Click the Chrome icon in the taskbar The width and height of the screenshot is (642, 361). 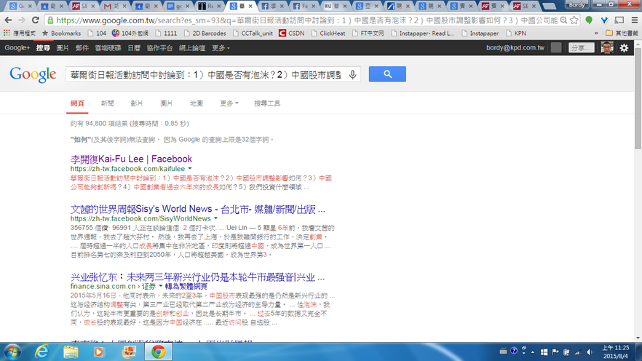158,352
